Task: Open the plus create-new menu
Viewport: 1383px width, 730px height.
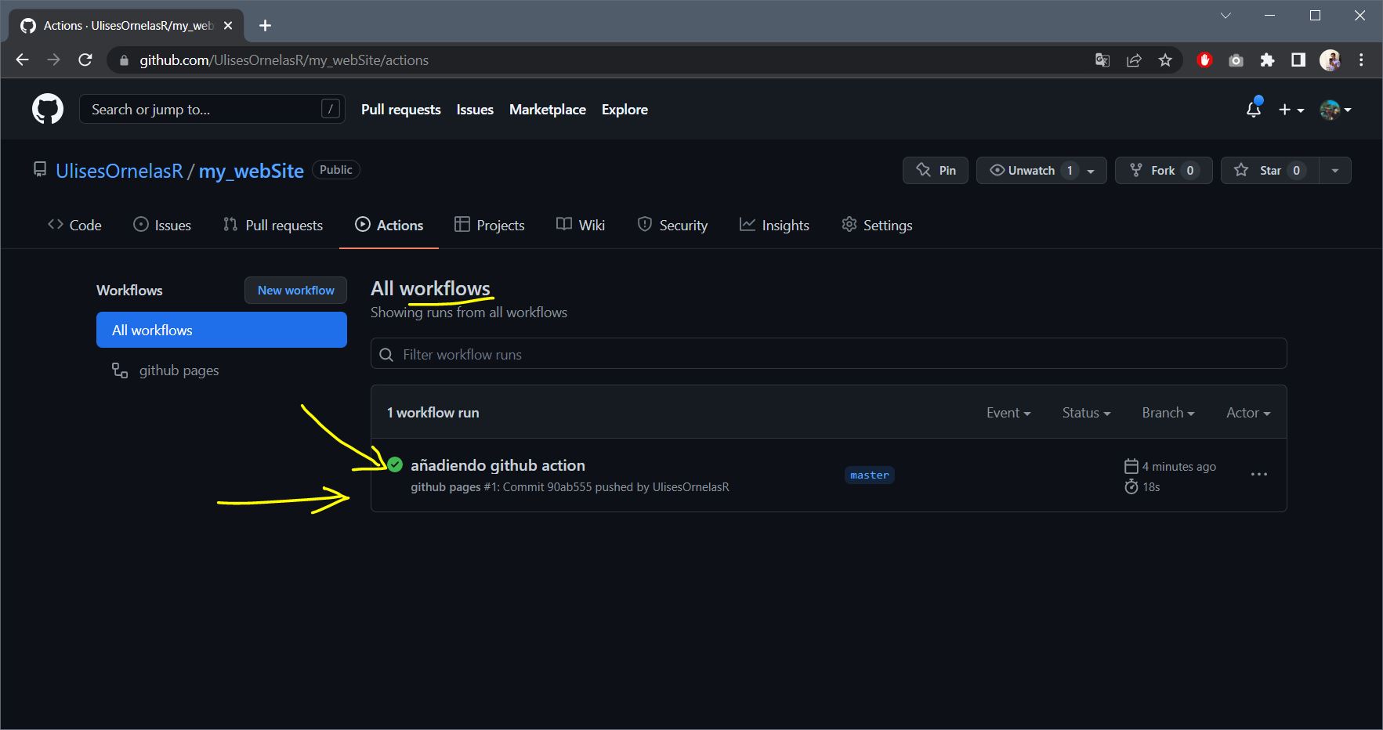Action: tap(1291, 110)
